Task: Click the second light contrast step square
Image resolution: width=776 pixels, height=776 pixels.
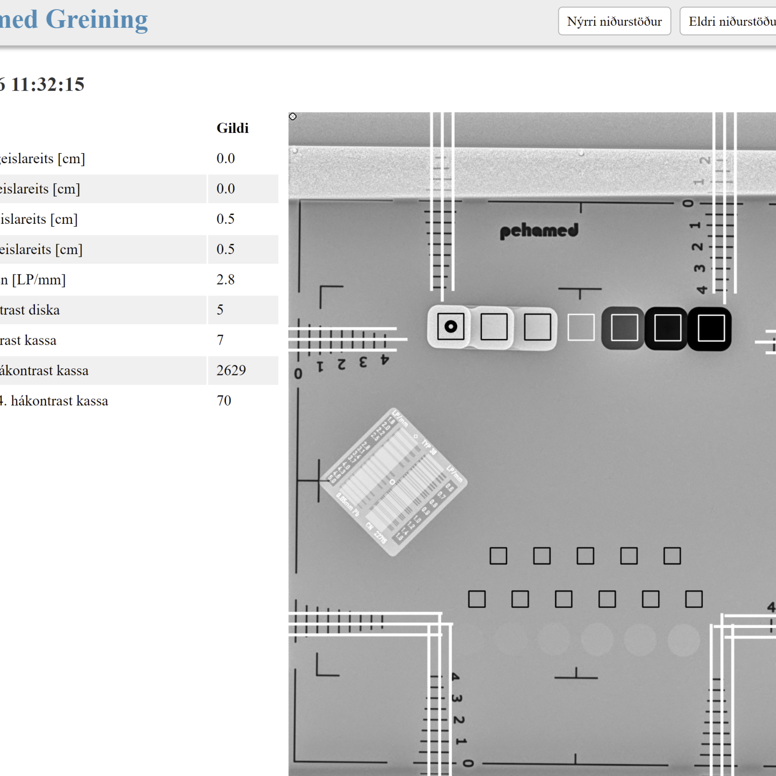Action: click(x=494, y=327)
